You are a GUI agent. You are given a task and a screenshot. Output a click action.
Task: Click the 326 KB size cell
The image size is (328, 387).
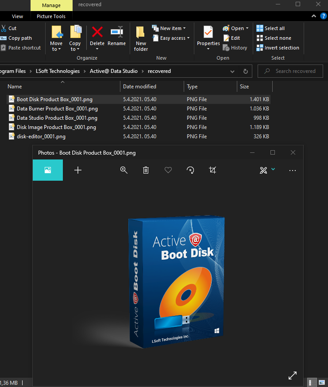coord(261,137)
